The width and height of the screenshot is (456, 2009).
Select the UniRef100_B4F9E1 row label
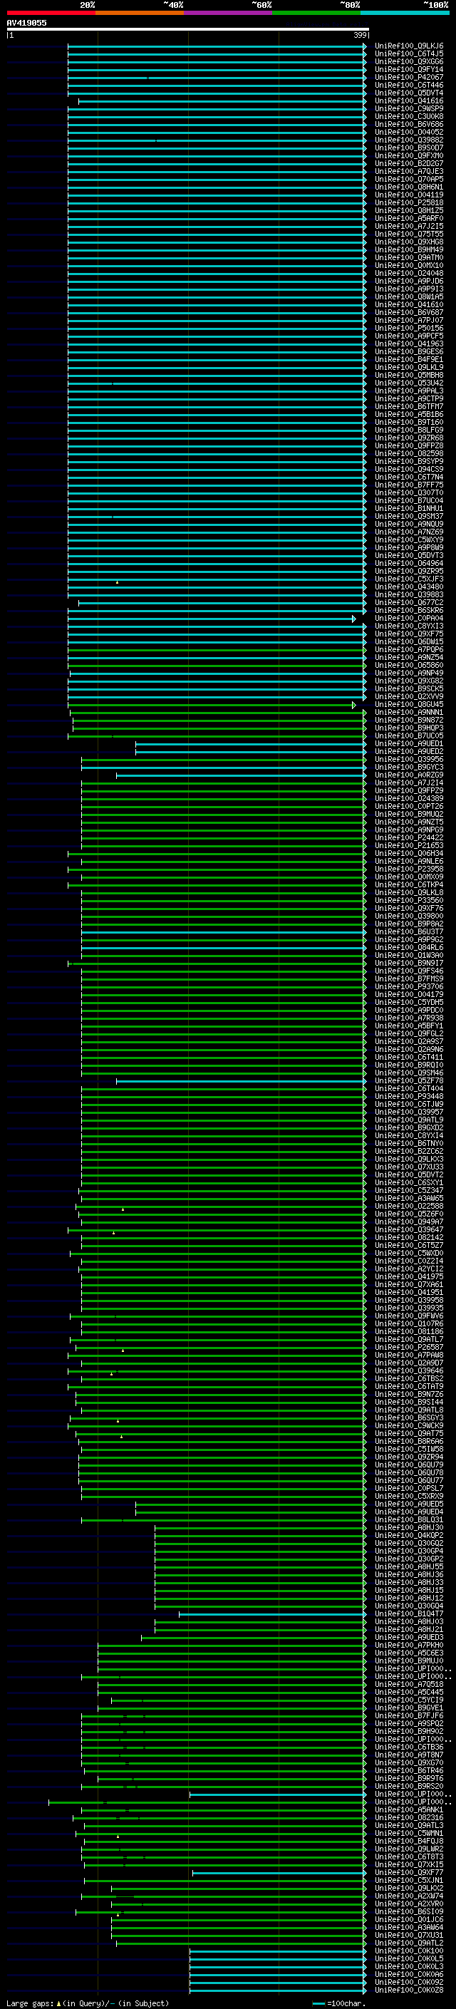click(x=409, y=359)
